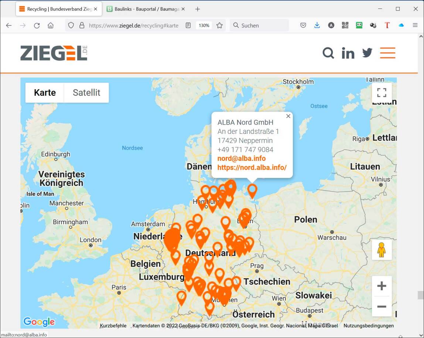Close the Recycling tab
The image size is (424, 338).
click(x=95, y=9)
